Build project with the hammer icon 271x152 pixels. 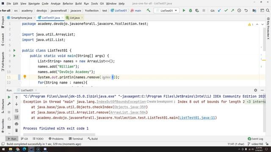coord(148,11)
